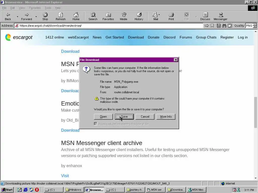Click the binoculars find icon
Image resolution: width=258 pixels, height=193 pixels.
point(224,26)
